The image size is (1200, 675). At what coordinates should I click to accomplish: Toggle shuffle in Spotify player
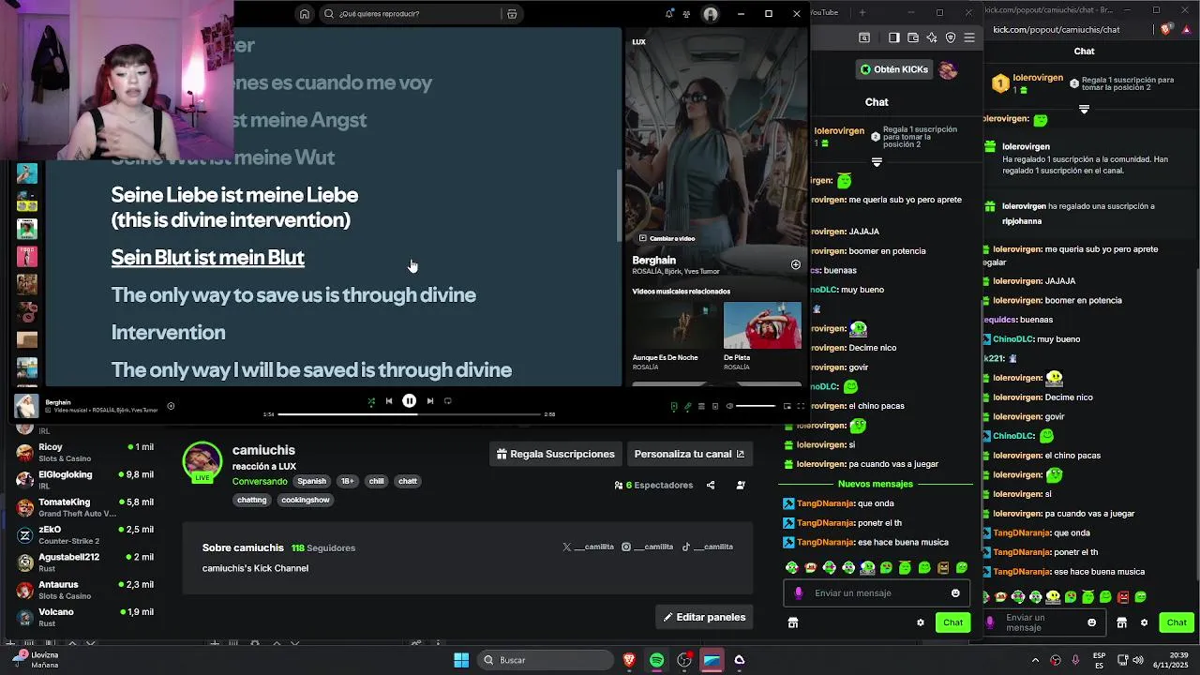pyautogui.click(x=371, y=401)
